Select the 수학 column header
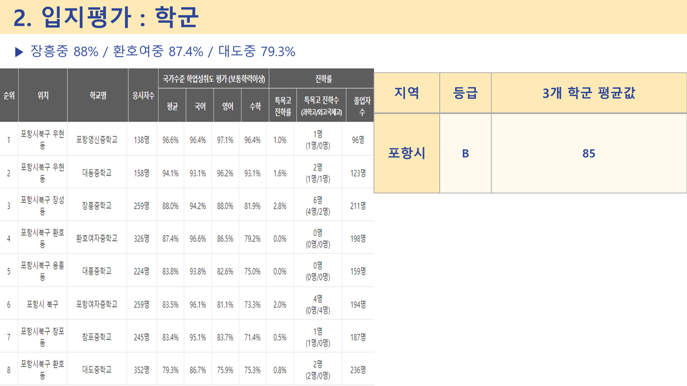This screenshot has height=386, width=687. tap(255, 106)
